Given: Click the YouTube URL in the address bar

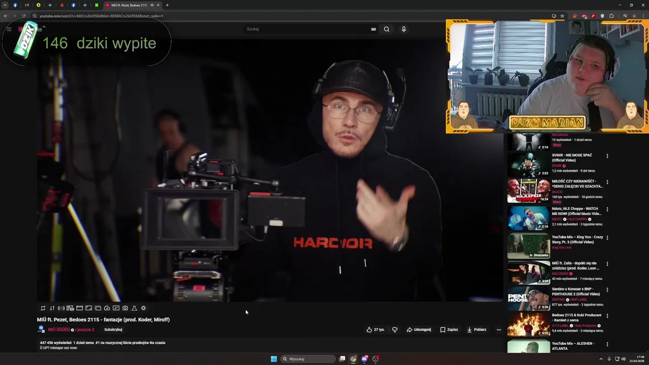Looking at the screenshot, I should 101,16.
